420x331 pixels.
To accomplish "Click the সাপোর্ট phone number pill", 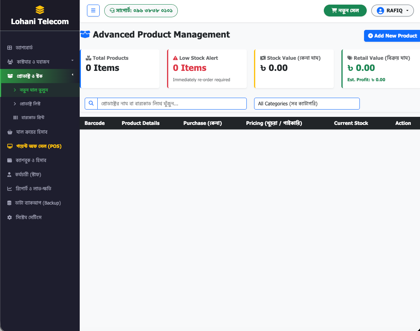I will (141, 11).
